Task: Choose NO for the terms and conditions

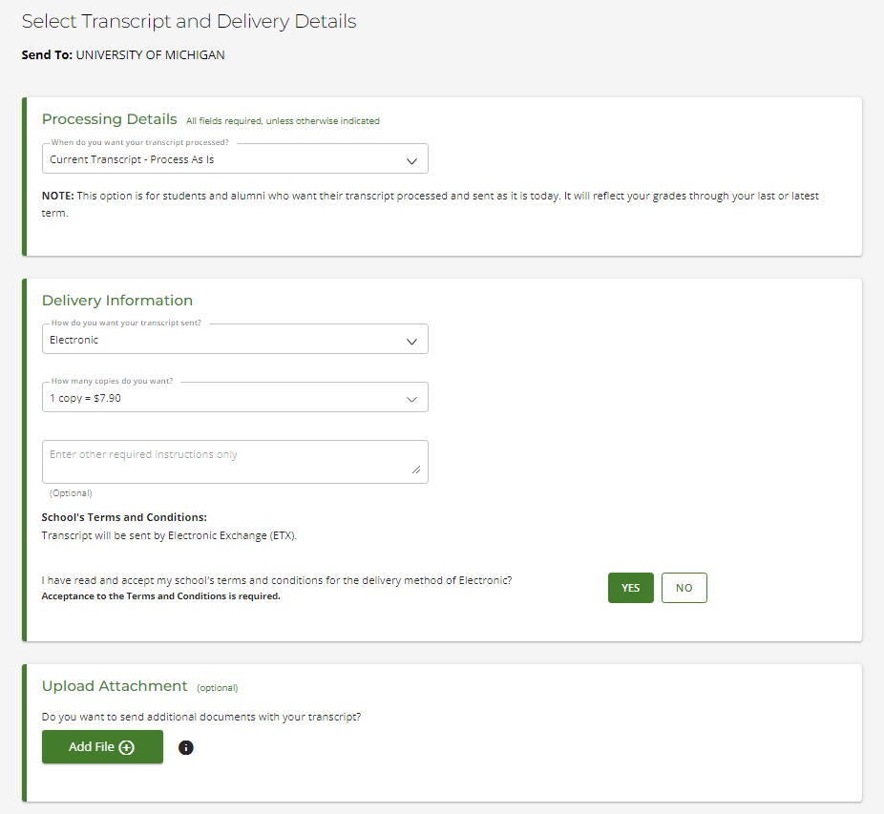Action: tap(684, 588)
